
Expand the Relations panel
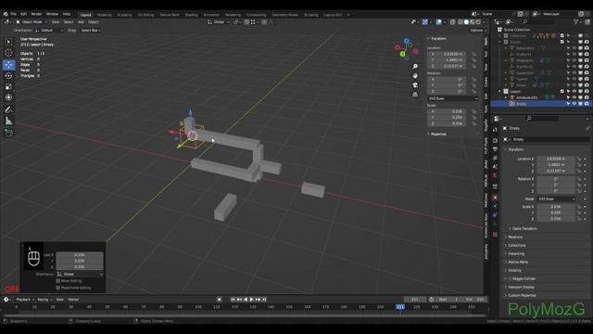515,238
